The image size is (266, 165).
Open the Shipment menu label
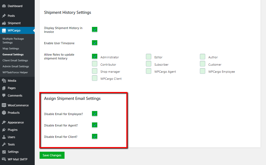(14, 23)
